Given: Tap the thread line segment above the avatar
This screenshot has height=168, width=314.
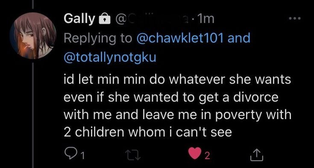Looking at the screenshot, I should tap(33, 4).
